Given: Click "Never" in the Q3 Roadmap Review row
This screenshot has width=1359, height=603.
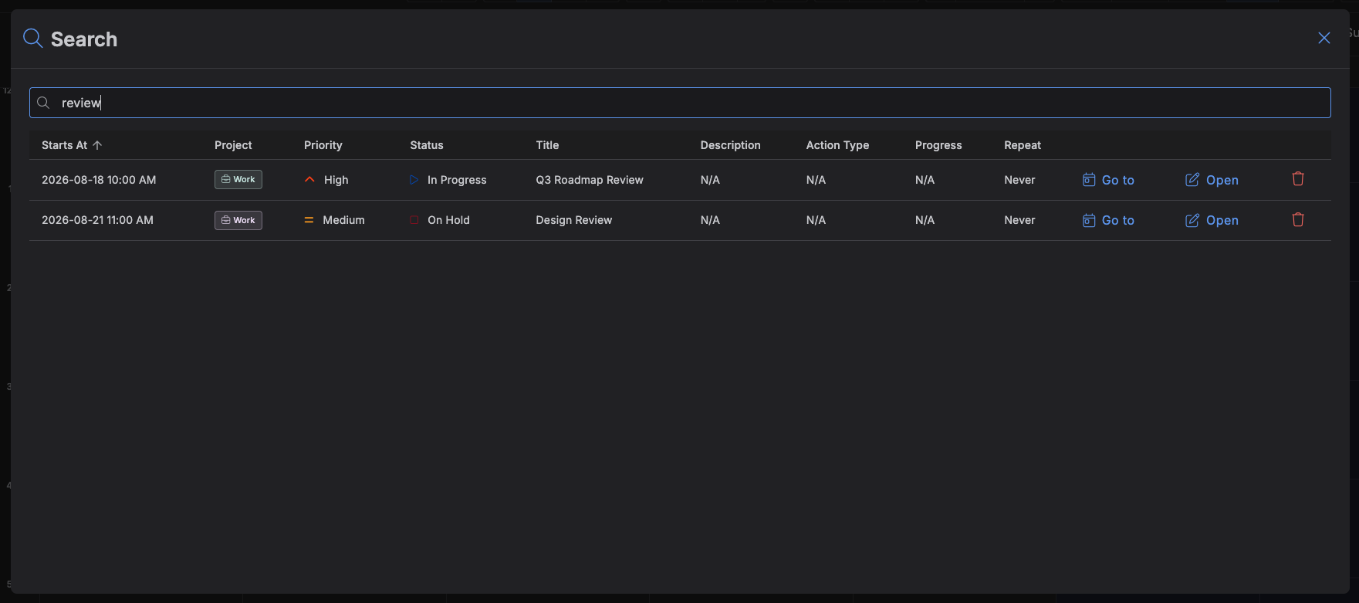Looking at the screenshot, I should pos(1019,180).
